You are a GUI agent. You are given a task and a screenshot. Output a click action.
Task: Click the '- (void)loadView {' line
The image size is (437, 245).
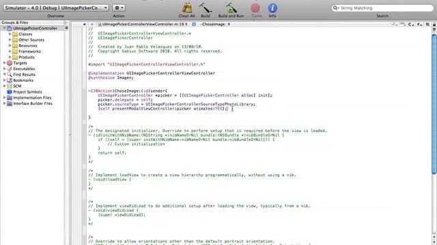tap(110, 180)
